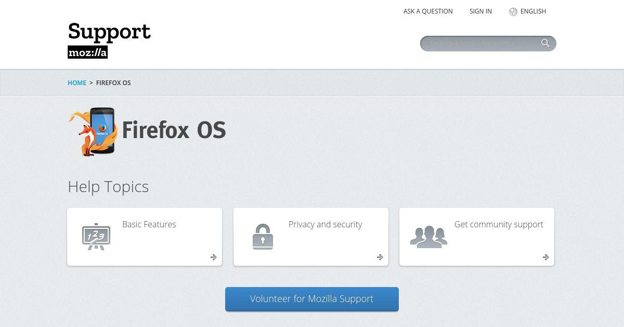
Task: Click the Basic Features chalkboard icon
Action: (x=96, y=237)
